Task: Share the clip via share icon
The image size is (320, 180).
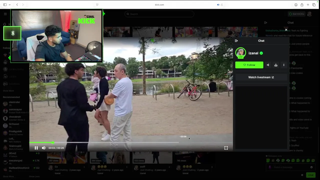Action: tap(268, 65)
